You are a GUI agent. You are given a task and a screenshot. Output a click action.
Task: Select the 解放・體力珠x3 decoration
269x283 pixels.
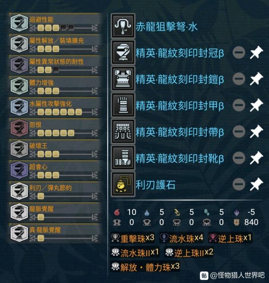point(145,267)
